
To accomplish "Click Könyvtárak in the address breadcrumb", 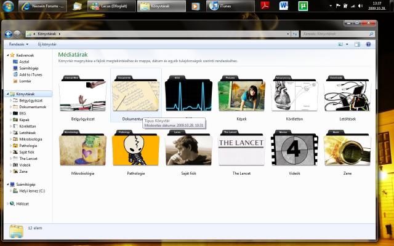I will pos(47,34).
